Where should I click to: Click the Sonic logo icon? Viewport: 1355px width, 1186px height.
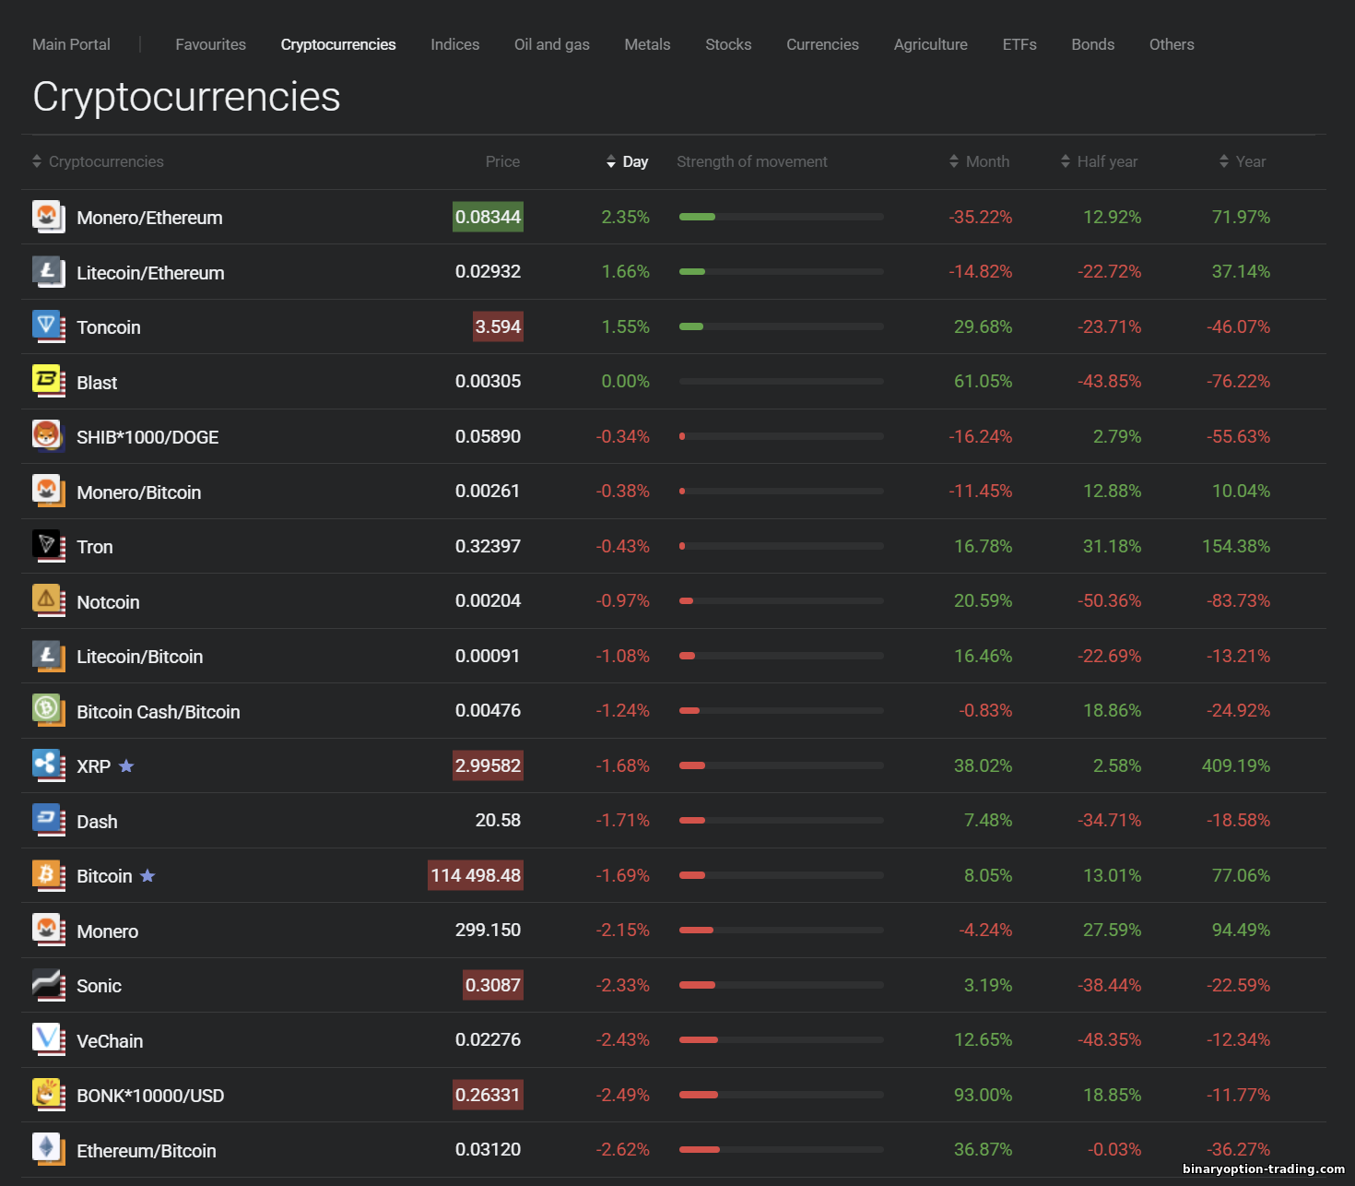(48, 985)
